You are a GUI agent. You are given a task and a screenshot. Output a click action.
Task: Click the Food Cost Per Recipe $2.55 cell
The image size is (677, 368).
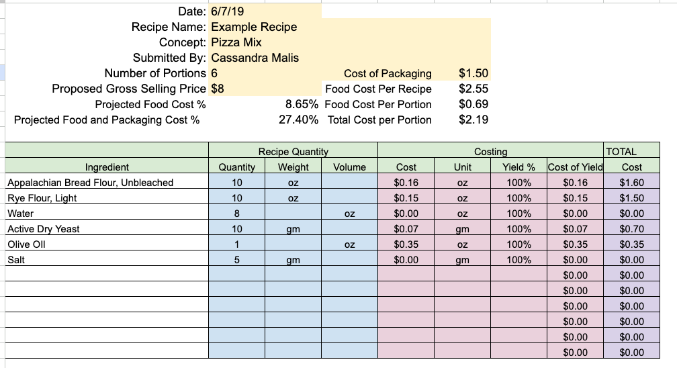pos(462,89)
